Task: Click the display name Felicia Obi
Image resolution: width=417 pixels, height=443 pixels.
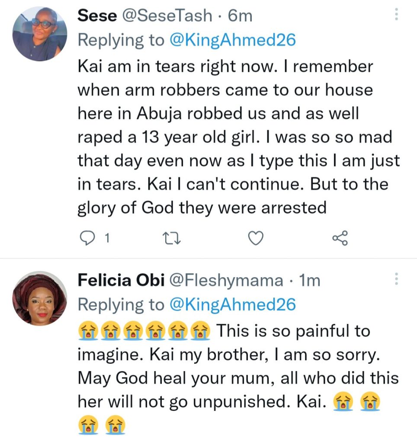Action: pos(121,280)
